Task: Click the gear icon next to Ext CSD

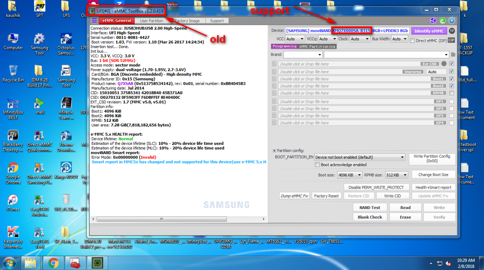Action: tap(444, 64)
